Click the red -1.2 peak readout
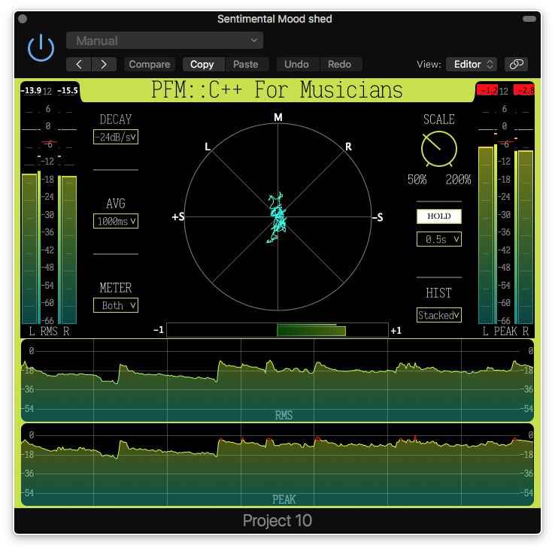The image size is (555, 551). (x=487, y=90)
